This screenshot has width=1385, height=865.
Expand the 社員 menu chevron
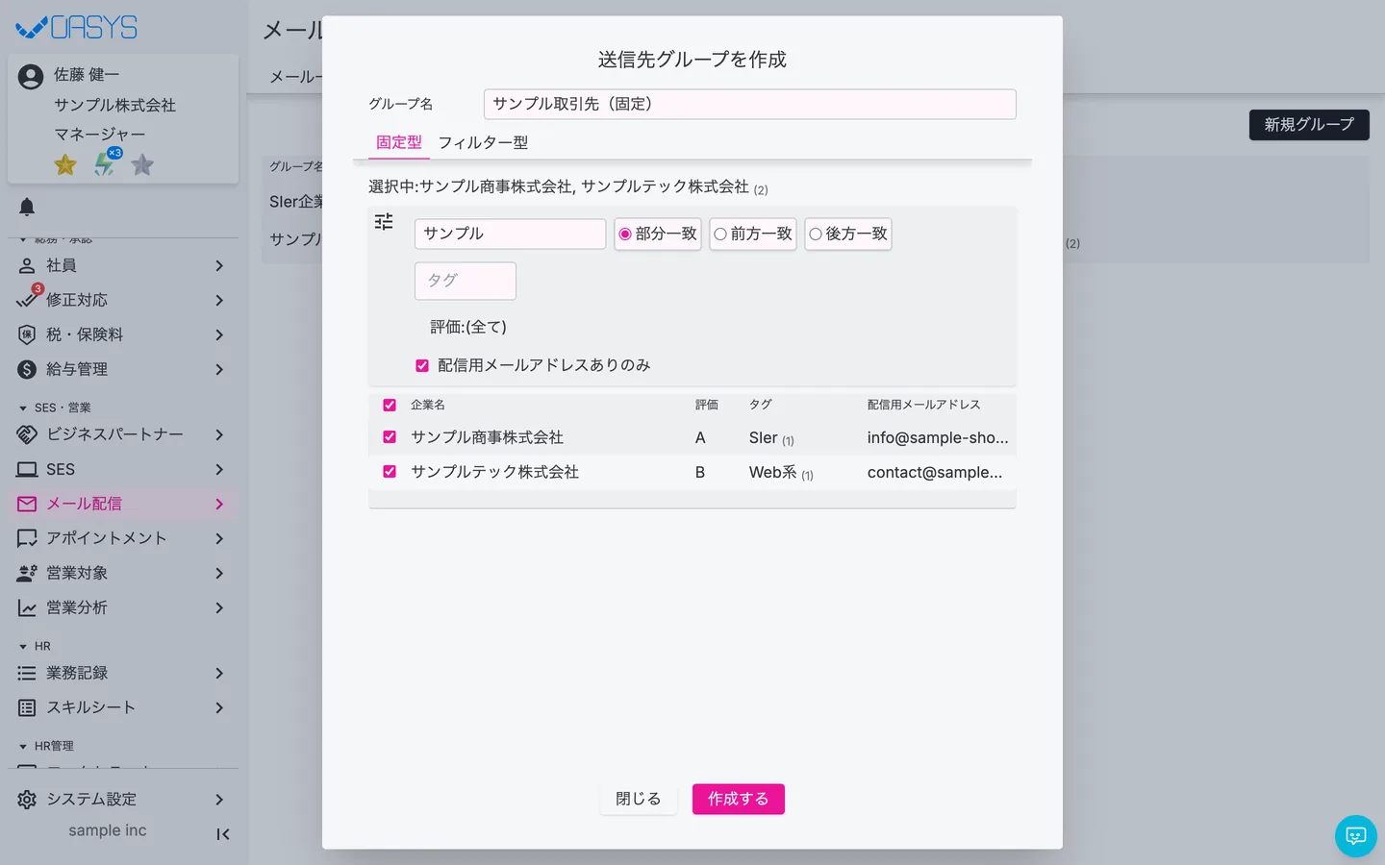point(219,265)
